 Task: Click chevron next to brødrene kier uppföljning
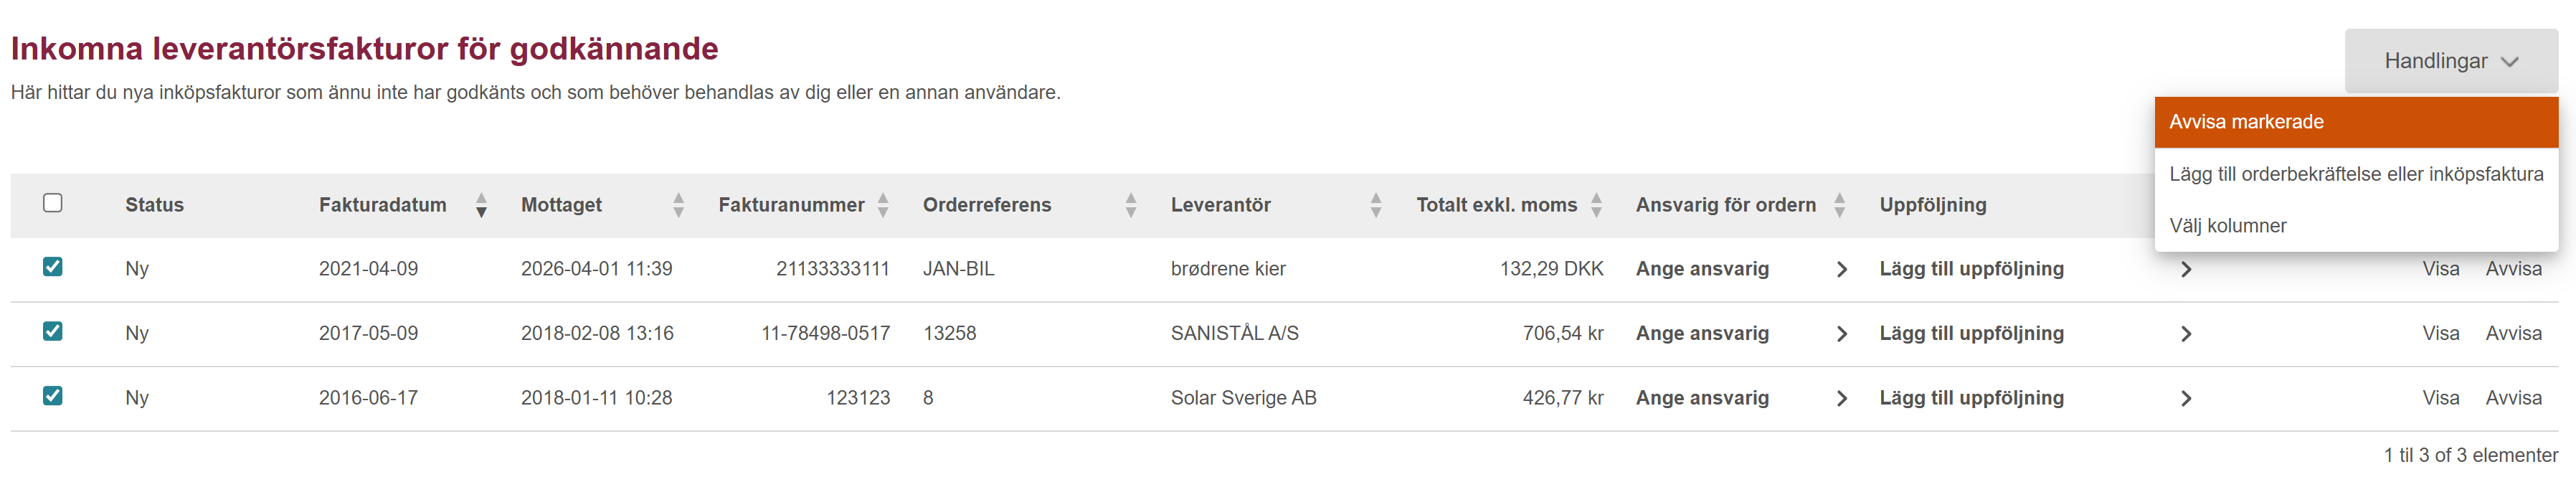click(x=2186, y=270)
